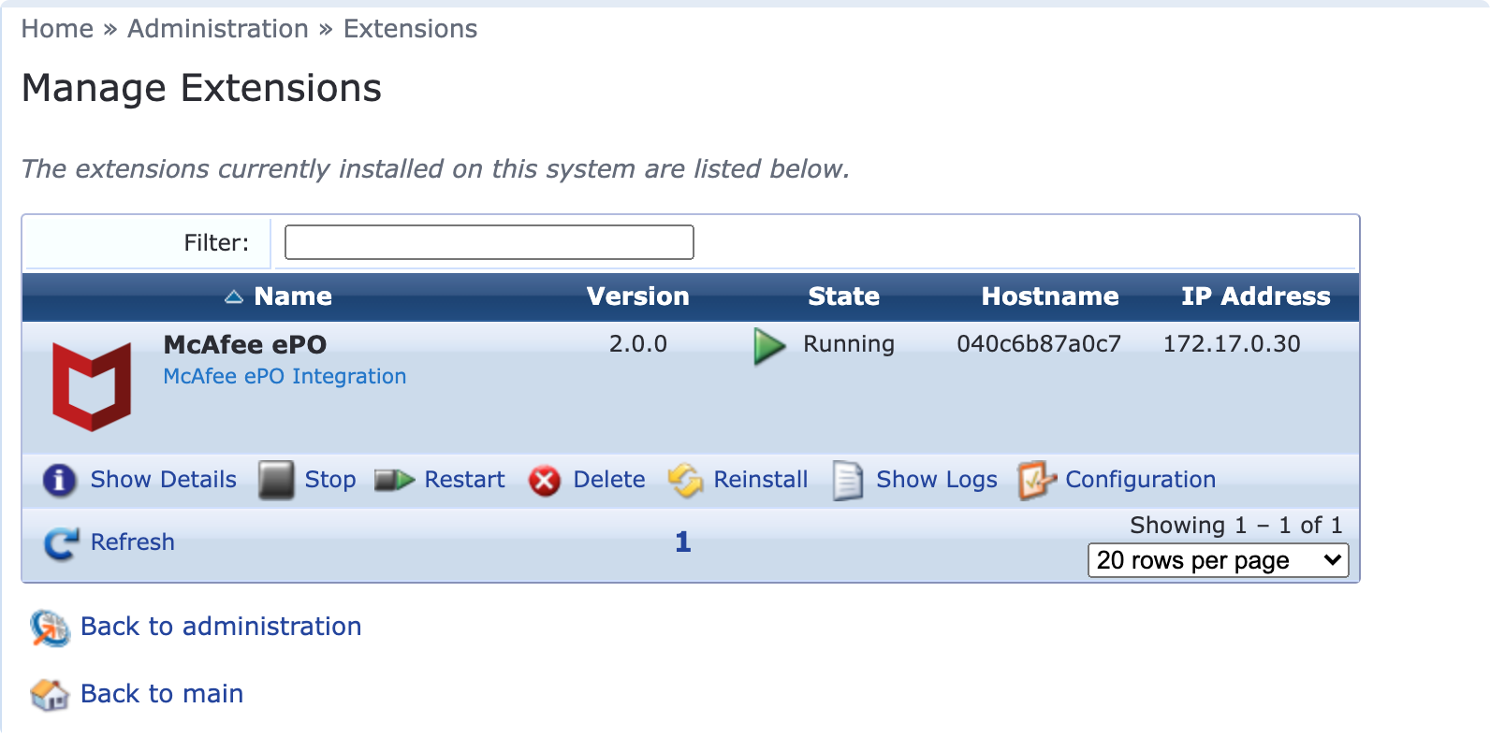
Task: Click the Filter: label
Action: 216,243
